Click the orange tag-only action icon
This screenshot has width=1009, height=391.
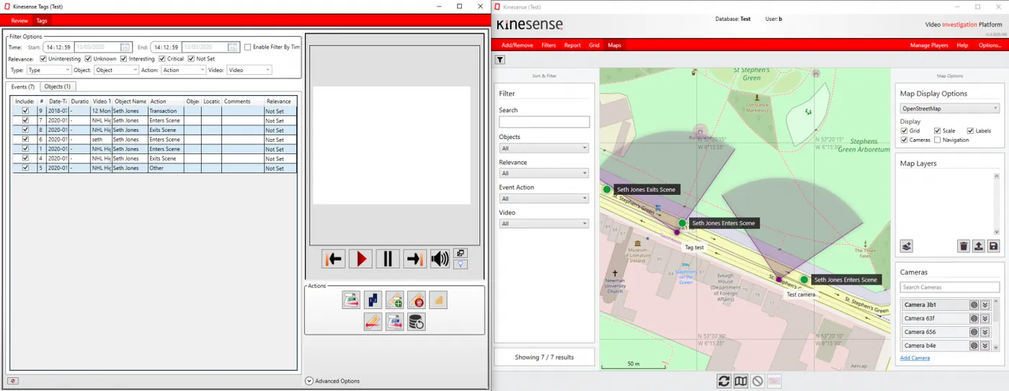tap(438, 300)
